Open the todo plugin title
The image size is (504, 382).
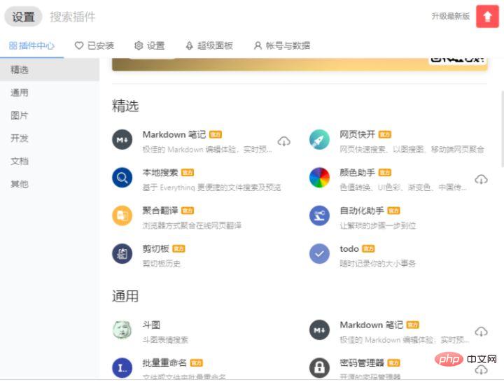tap(349, 248)
